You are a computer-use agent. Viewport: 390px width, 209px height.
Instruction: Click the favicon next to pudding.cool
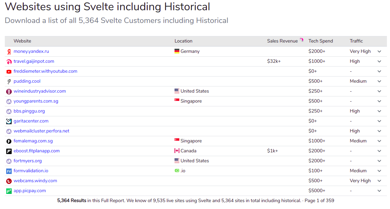pyautogui.click(x=9, y=82)
